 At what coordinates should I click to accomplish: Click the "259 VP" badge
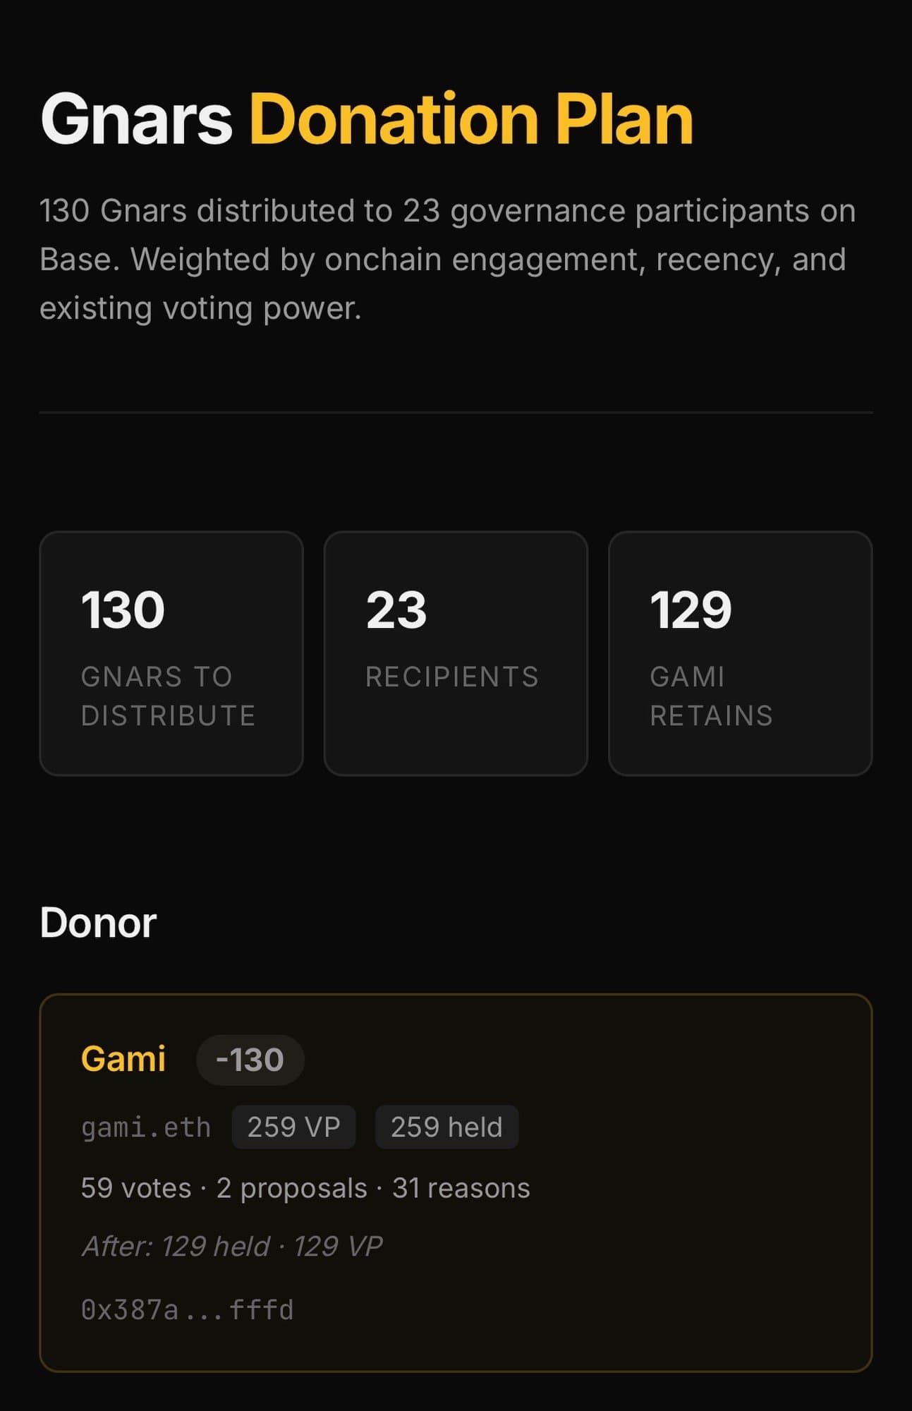tap(293, 1127)
